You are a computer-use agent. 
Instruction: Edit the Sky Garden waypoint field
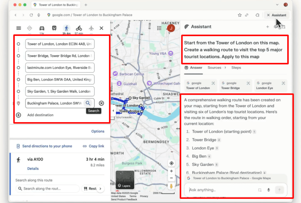pos(60,91)
